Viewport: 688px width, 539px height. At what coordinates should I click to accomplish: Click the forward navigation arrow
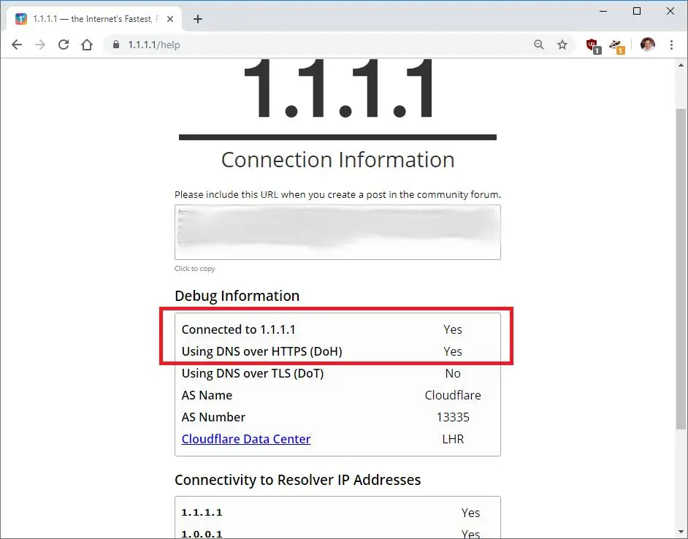40,45
